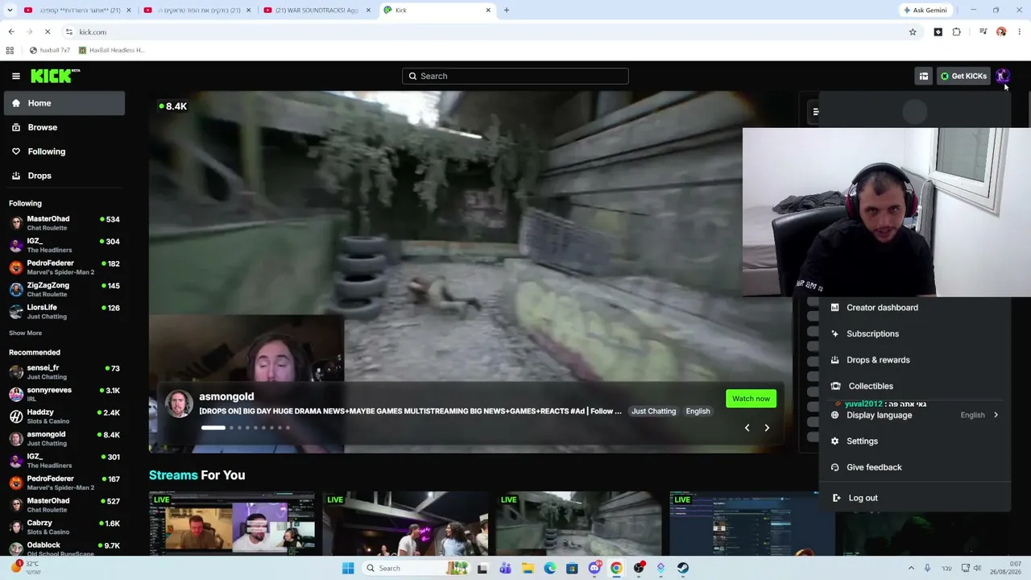Open asmongold's avatar in the featured banner
Image resolution: width=1031 pixels, height=580 pixels.
pyautogui.click(x=179, y=403)
